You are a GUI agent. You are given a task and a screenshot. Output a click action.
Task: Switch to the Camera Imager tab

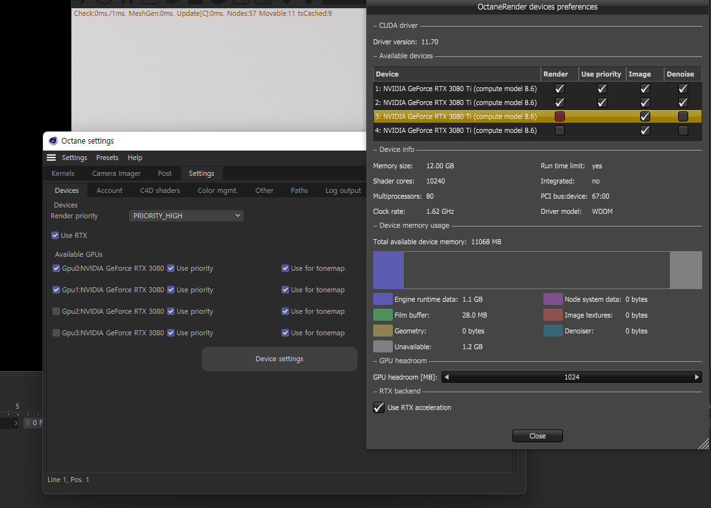[x=116, y=173]
